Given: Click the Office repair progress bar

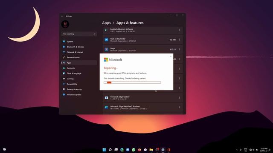Looking at the screenshot, I should [x=132, y=82].
